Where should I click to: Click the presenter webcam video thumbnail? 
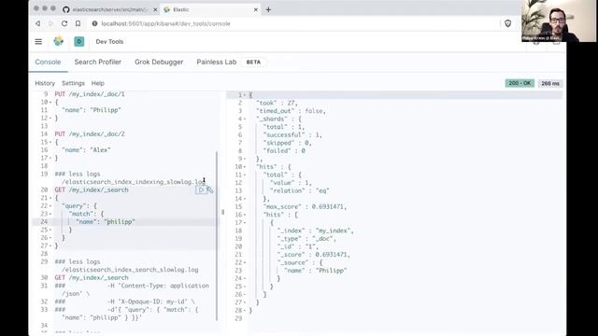tap(559, 21)
